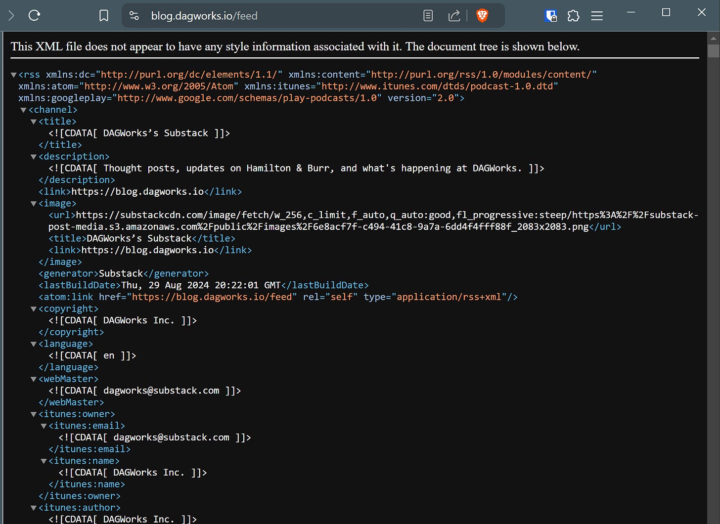Click the vertical scrollbar thumb
This screenshot has height=524, width=720.
pos(714,51)
